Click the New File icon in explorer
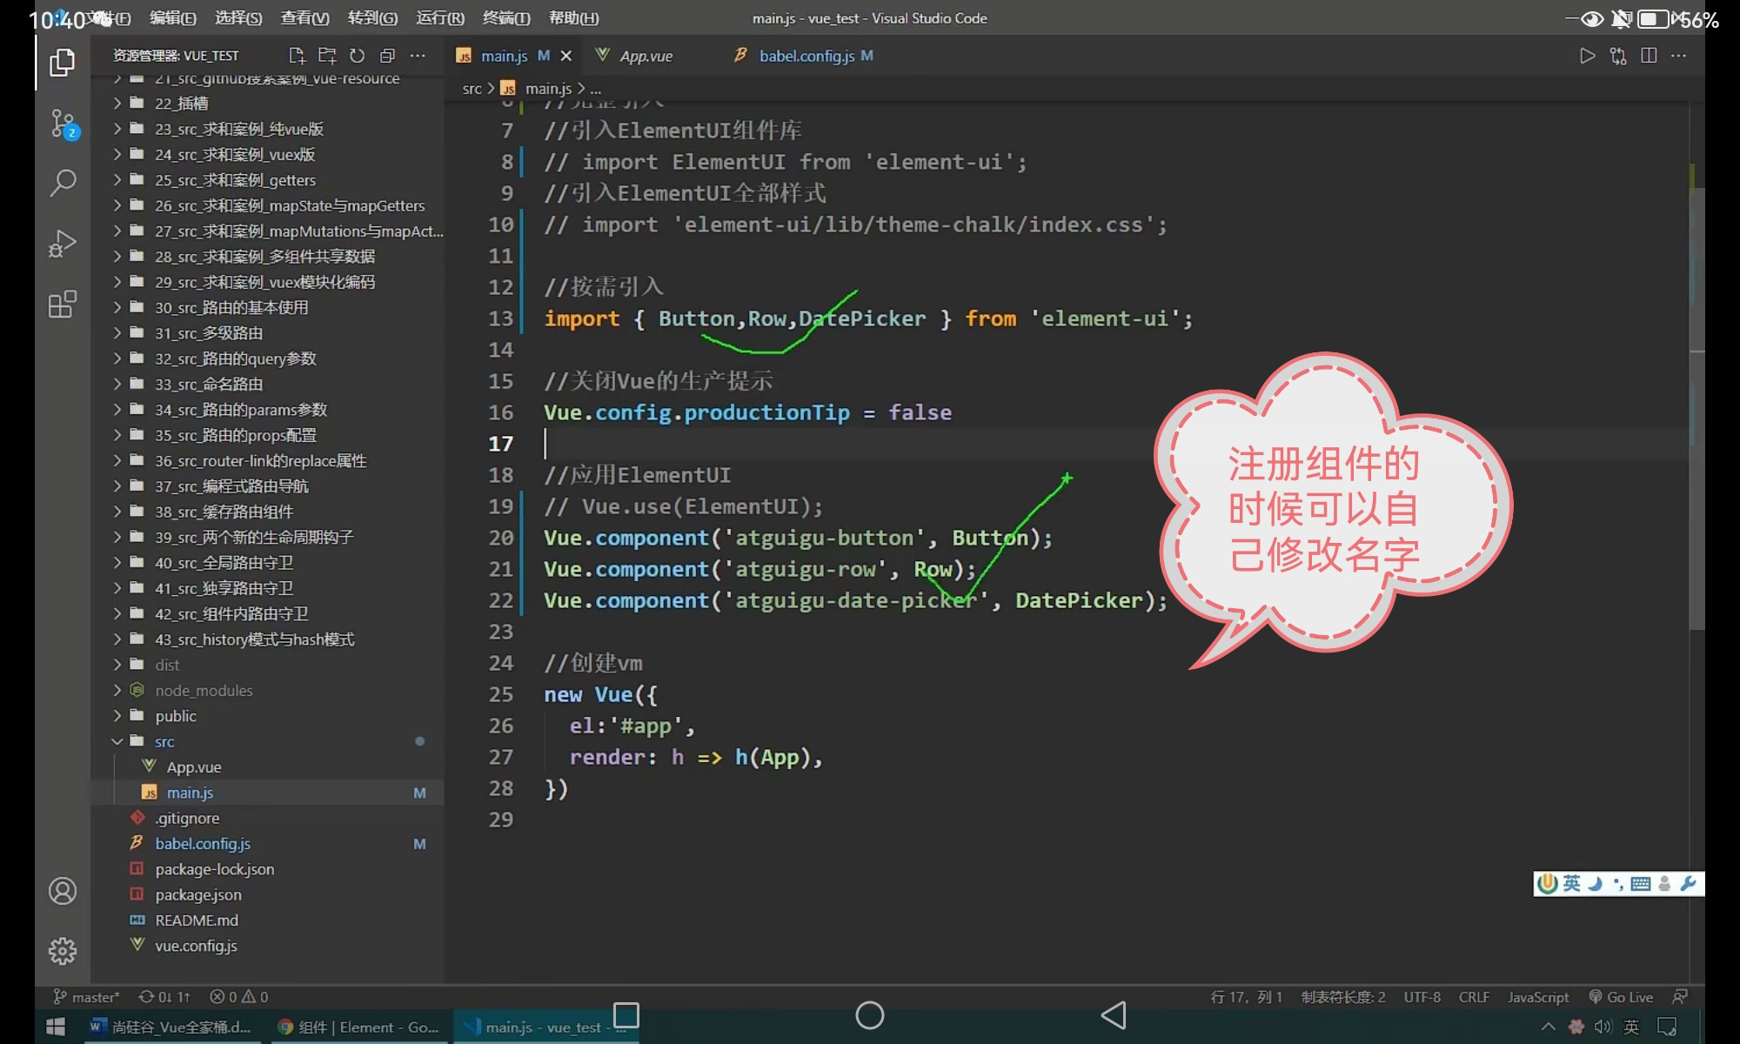Image resolution: width=1740 pixels, height=1044 pixels. pos(297,56)
